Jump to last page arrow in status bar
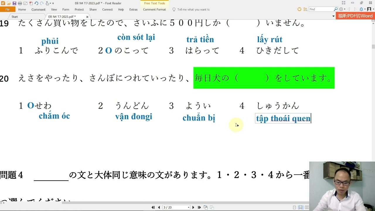This screenshot has width=375, height=211. (x=199, y=207)
